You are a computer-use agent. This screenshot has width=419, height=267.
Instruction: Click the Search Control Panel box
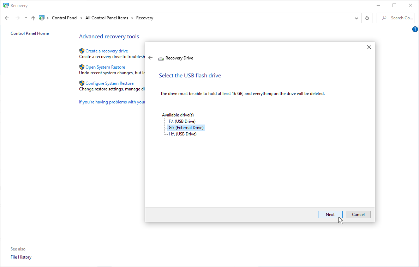395,18
